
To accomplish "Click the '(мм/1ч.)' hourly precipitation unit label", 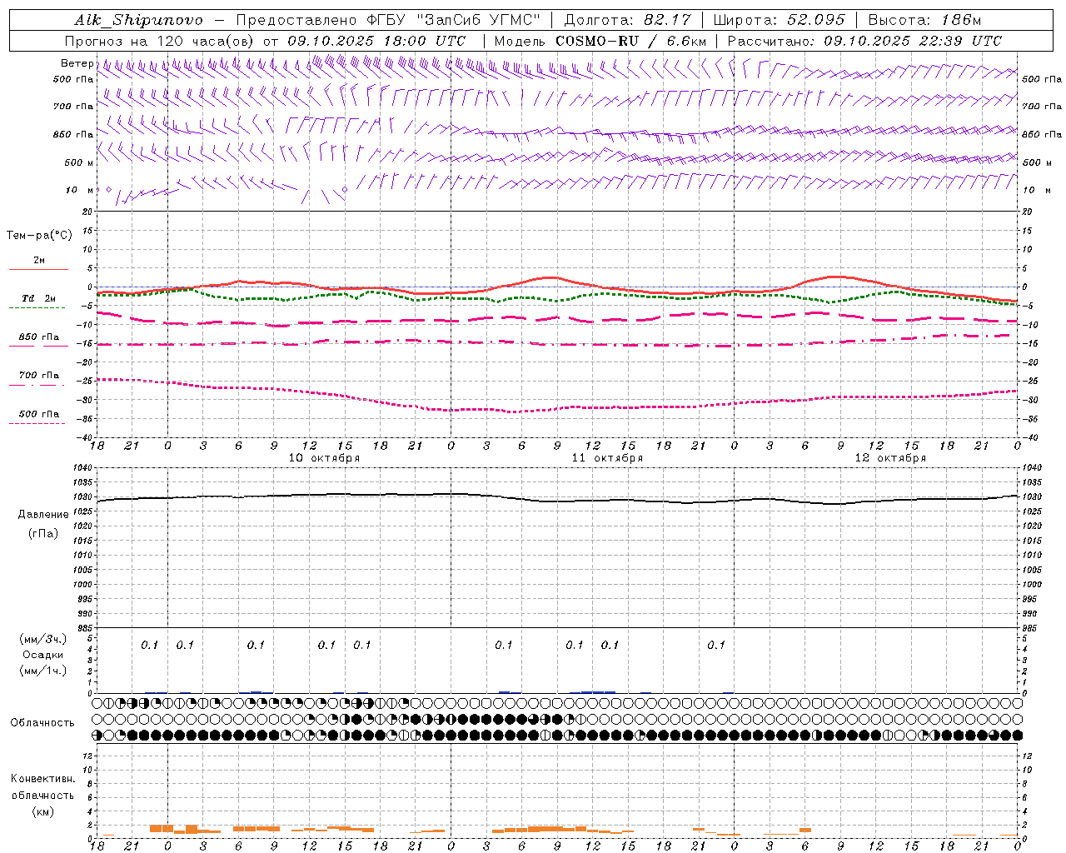I will coord(42,671).
